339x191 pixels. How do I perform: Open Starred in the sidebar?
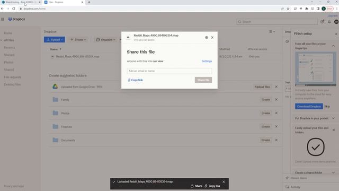(x=9, y=55)
